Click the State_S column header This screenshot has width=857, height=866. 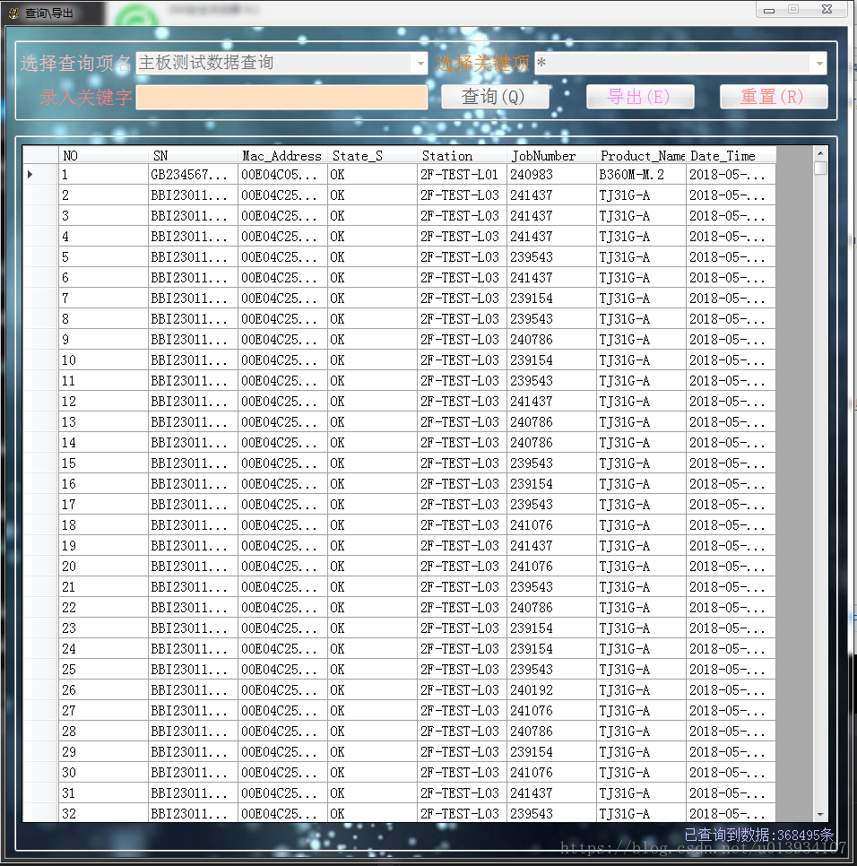(x=373, y=155)
